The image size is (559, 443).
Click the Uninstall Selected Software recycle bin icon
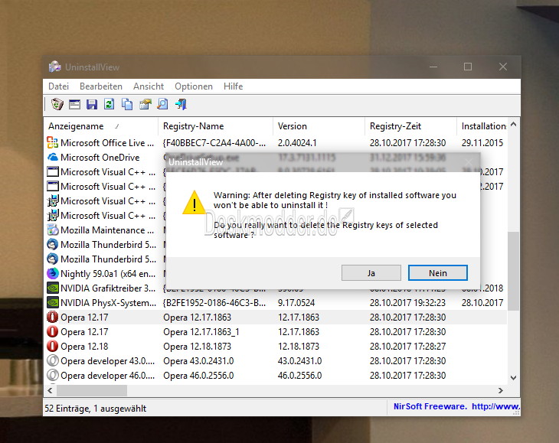(x=57, y=104)
